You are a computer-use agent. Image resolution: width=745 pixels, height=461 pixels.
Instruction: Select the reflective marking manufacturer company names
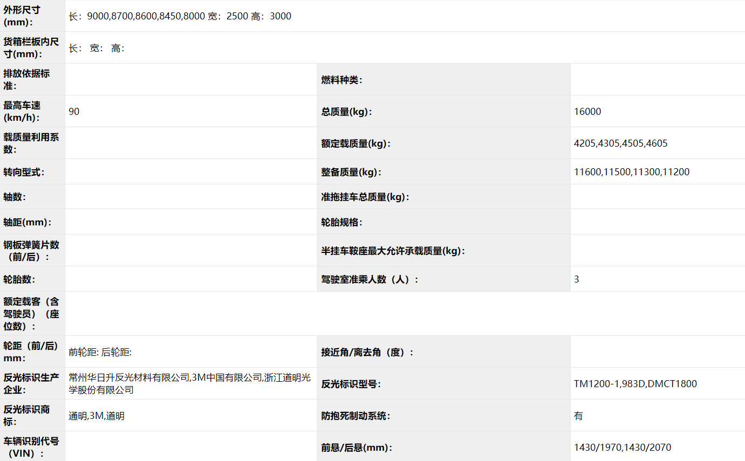tap(190, 383)
